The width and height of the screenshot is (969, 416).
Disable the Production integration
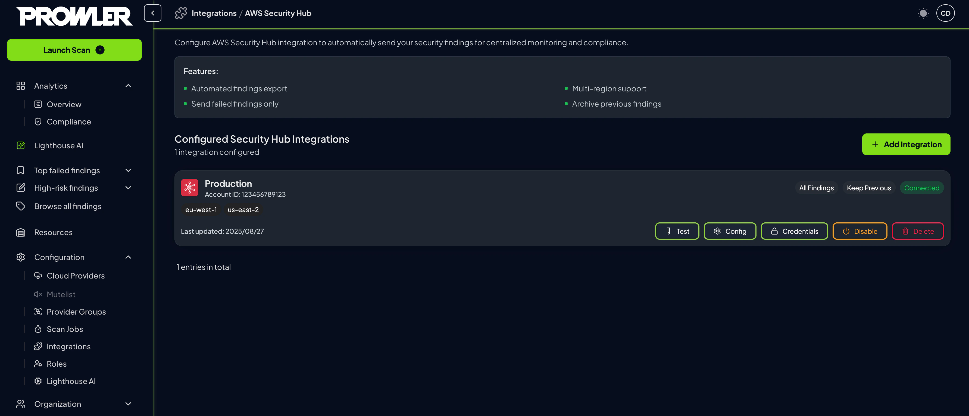(x=860, y=231)
